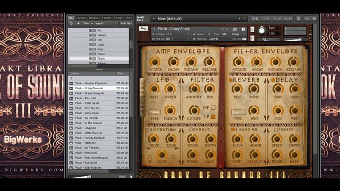Viewport: 340px width, 191px height.
Task: Click the folder icon beside Guitars
Action: pyautogui.click(x=94, y=35)
